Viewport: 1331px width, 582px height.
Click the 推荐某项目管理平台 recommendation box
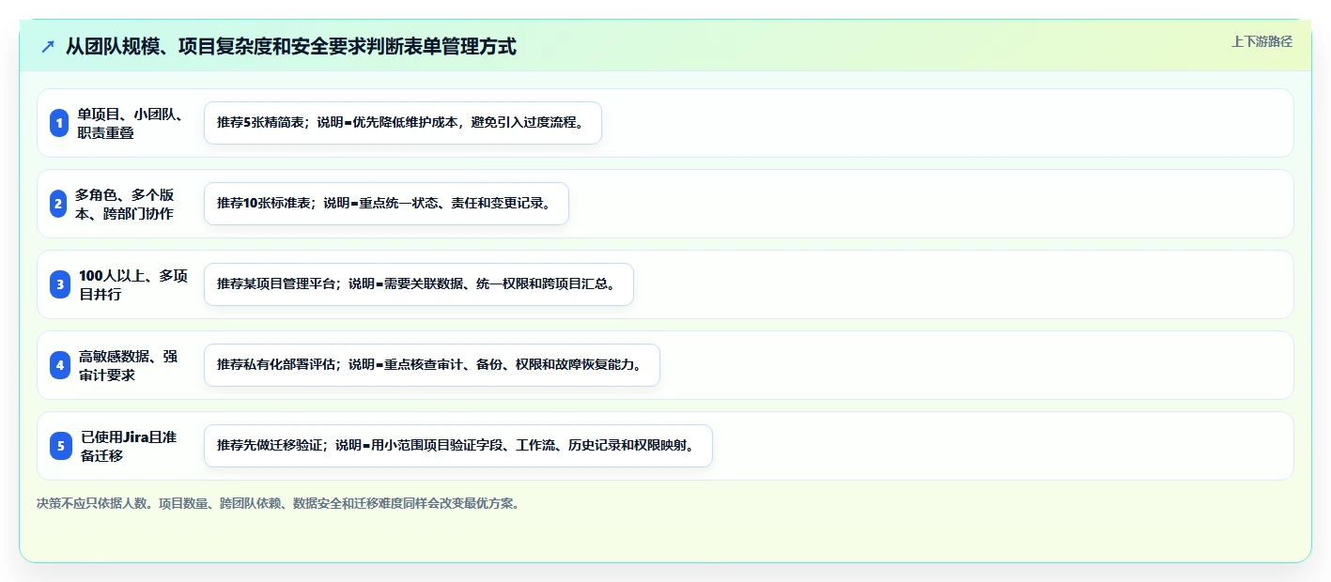(419, 284)
